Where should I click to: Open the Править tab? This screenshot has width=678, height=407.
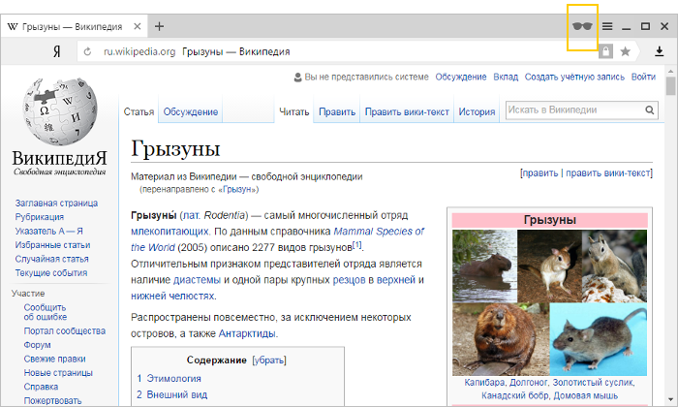(337, 112)
